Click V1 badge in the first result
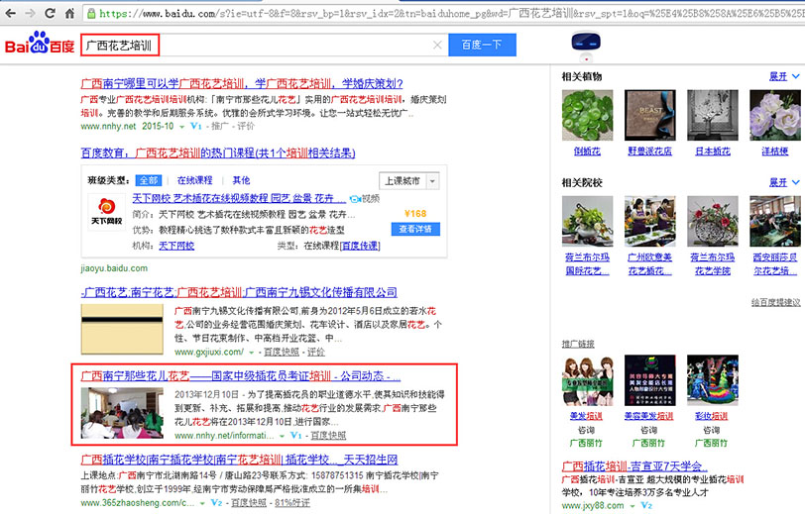Image resolution: width=805 pixels, height=514 pixels. [196, 126]
